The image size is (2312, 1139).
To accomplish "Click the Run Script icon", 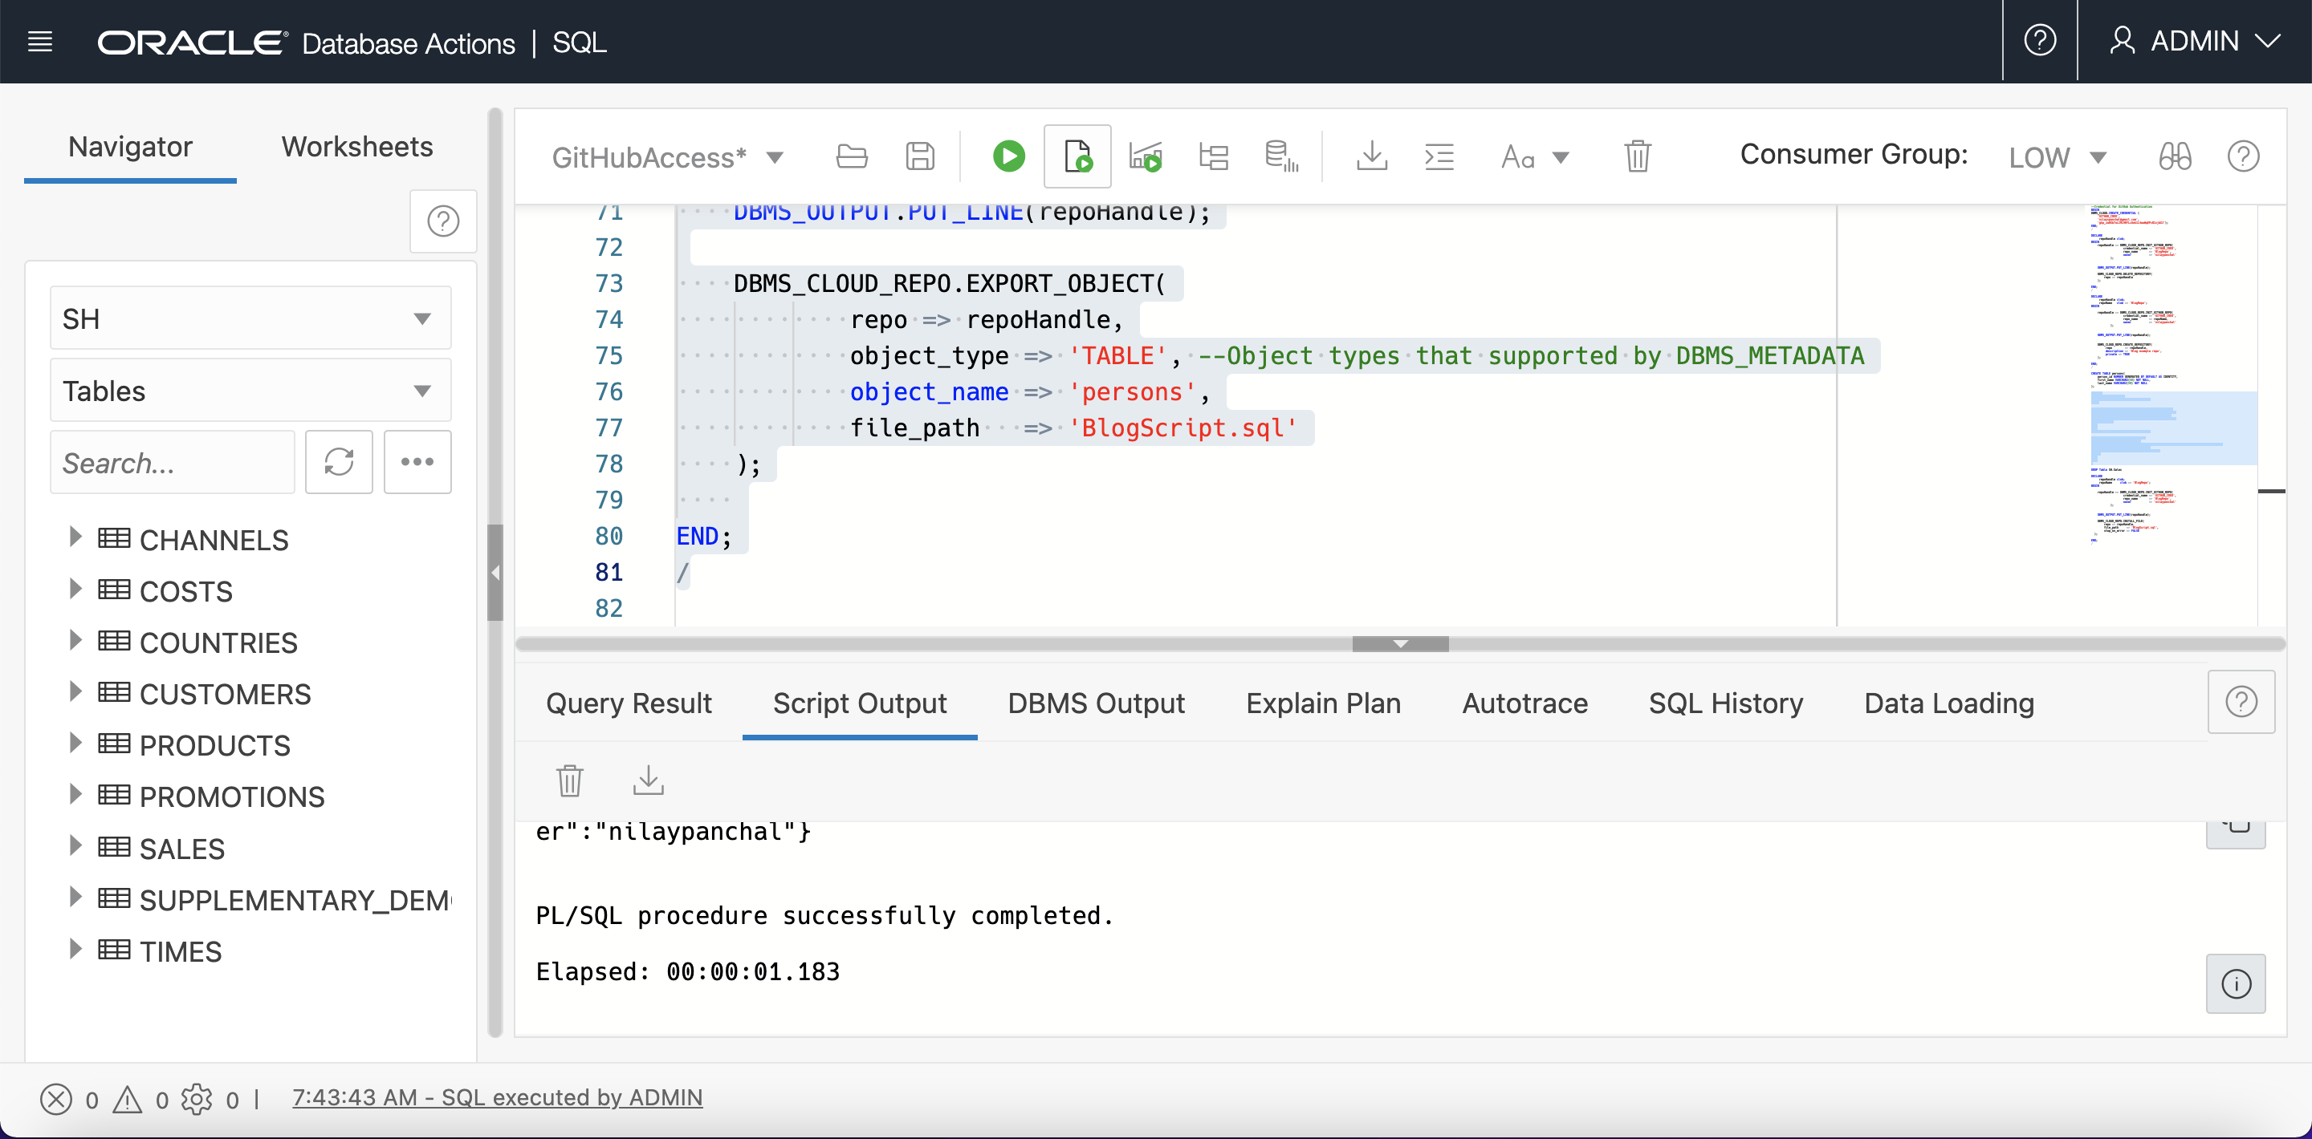I will coord(1077,157).
